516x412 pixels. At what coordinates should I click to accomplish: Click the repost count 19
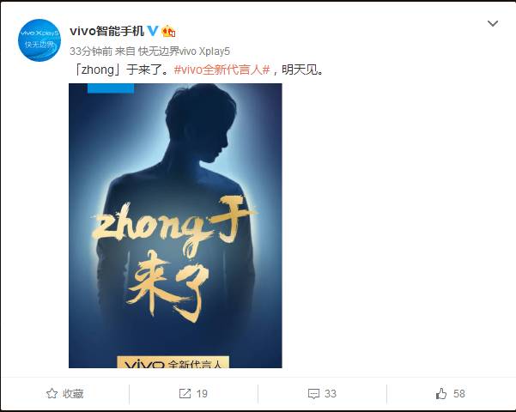click(202, 394)
